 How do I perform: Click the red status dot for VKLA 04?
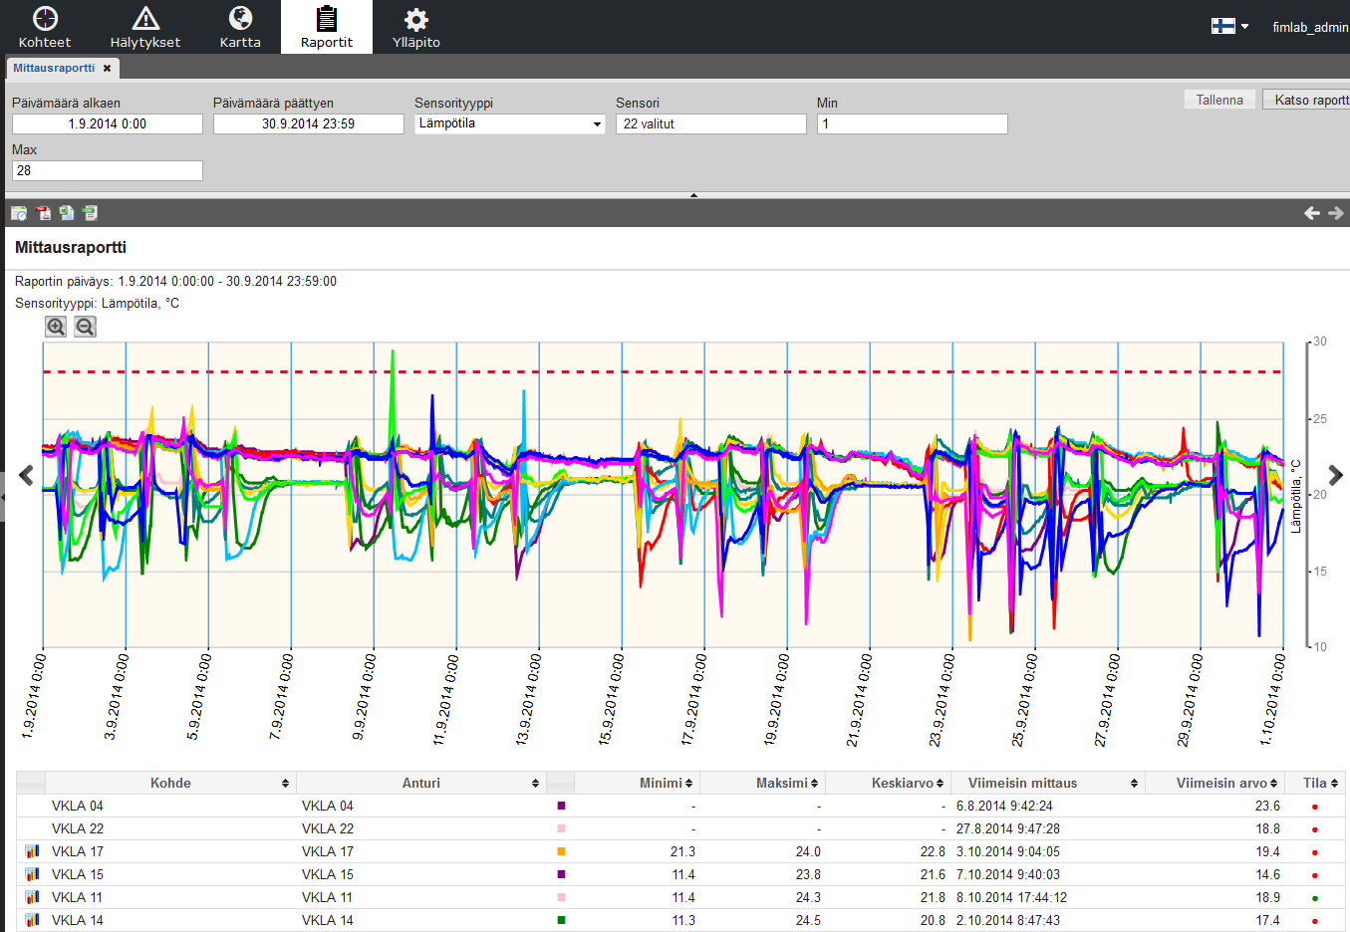[1315, 807]
